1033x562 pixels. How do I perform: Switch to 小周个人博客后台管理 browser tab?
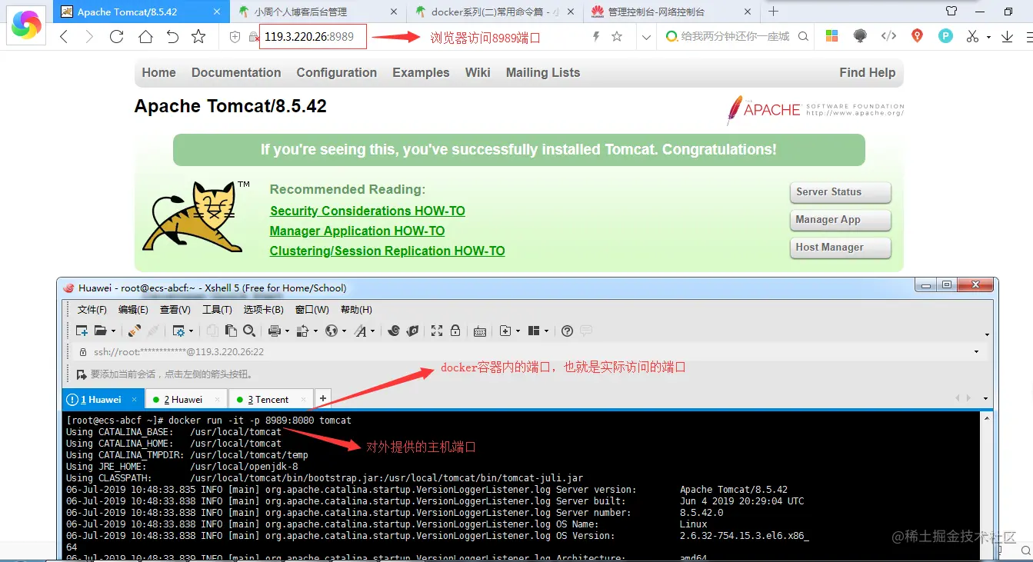point(318,12)
